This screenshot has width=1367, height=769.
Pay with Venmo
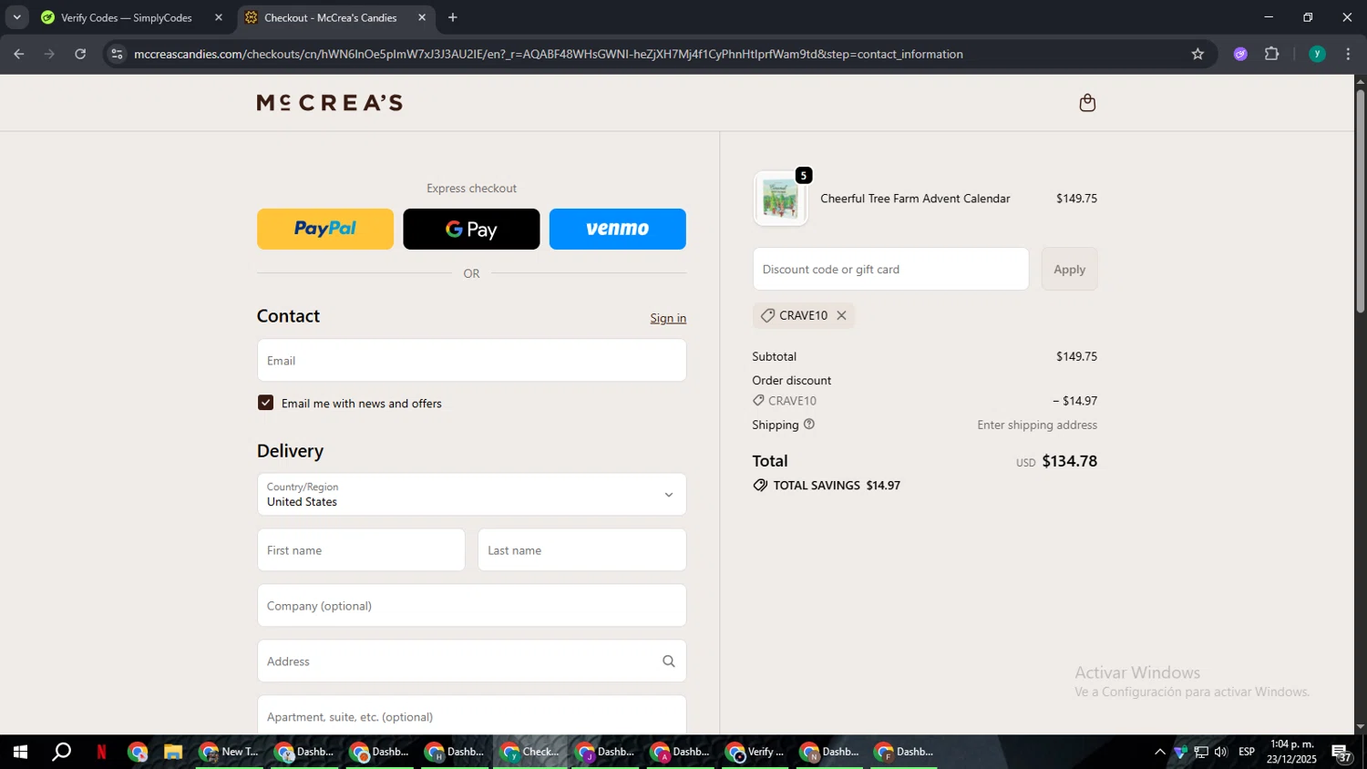coord(618,229)
